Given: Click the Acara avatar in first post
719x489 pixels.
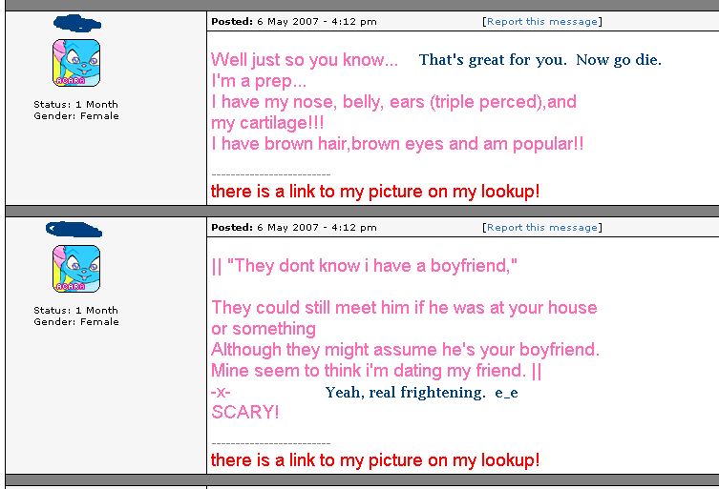Looking at the screenshot, I should pos(76,63).
